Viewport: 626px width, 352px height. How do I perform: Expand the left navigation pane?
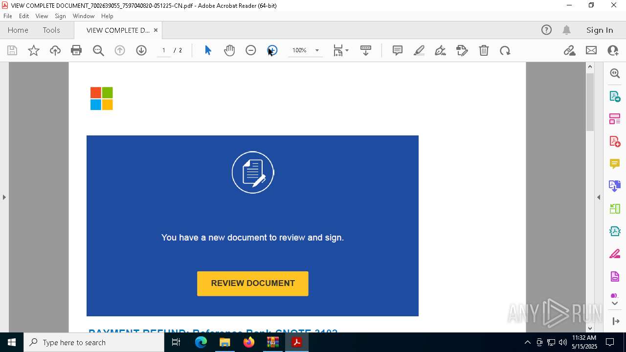pos(4,197)
